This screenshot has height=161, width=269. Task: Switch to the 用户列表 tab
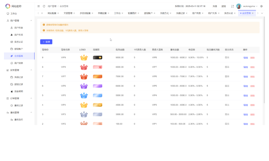tap(197, 13)
